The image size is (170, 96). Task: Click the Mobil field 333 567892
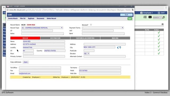(100, 70)
